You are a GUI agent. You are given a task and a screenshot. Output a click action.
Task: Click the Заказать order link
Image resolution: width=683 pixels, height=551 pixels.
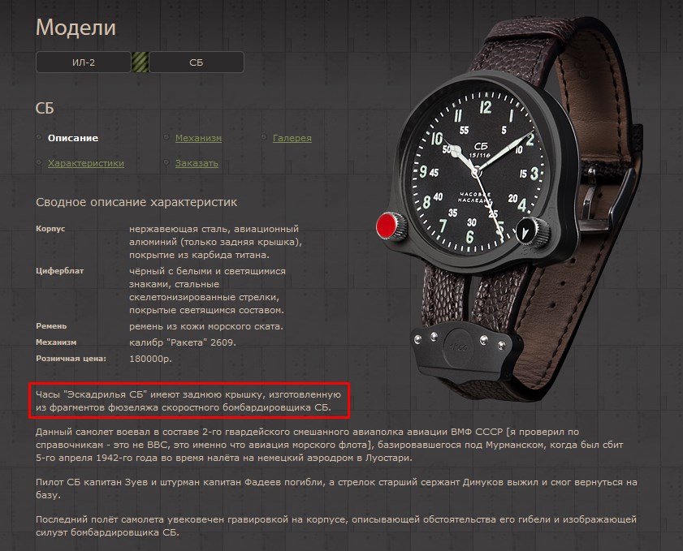(197, 163)
